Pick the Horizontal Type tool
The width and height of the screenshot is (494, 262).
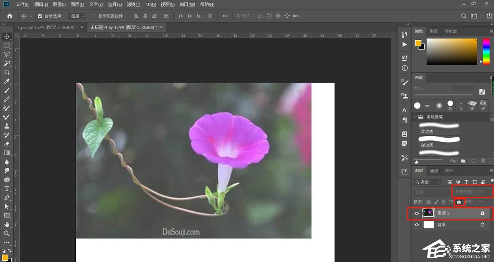point(7,189)
